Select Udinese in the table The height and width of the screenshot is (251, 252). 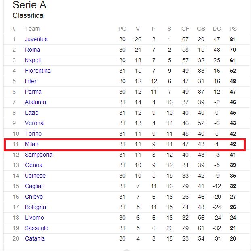coord(35,176)
